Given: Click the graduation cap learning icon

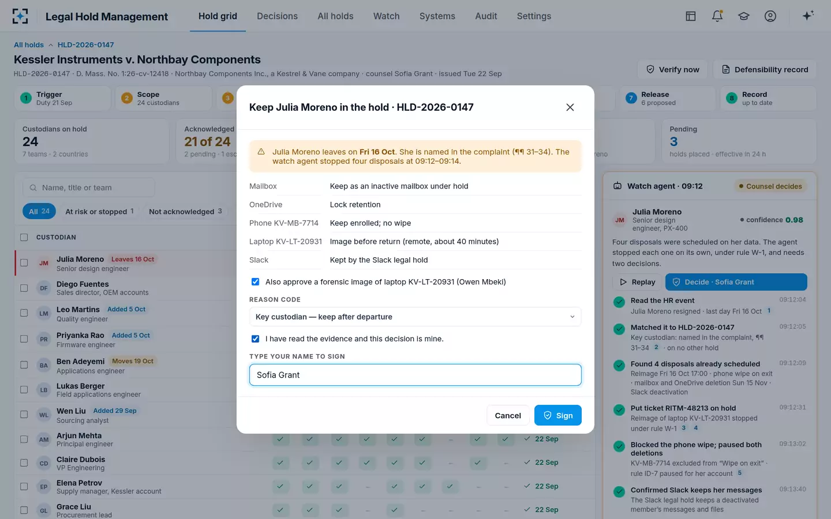Looking at the screenshot, I should tap(744, 16).
